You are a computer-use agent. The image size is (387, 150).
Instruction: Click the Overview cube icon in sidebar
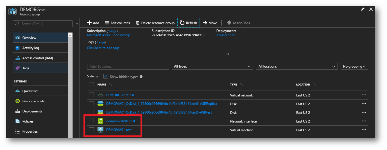click(17, 38)
